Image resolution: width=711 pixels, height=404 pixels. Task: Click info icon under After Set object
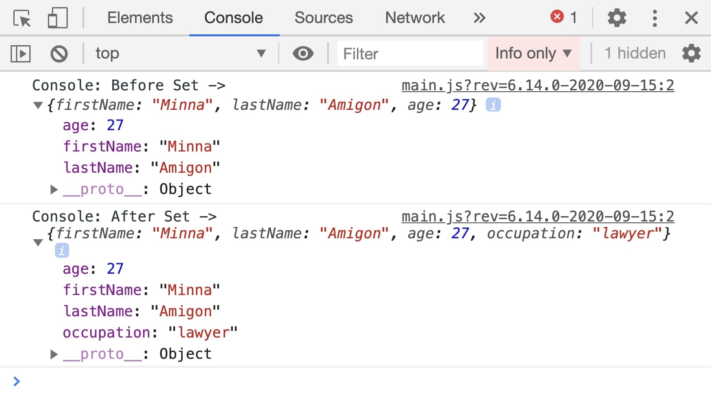(x=62, y=251)
